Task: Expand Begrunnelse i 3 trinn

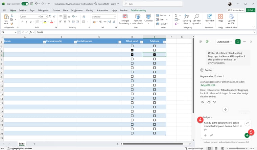Action: click(x=212, y=76)
